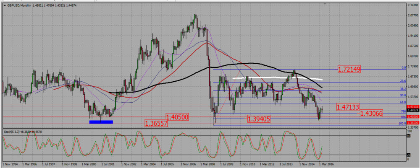This screenshot has width=420, height=168.
Task: Click the 1.44974 current price tag on axis
Action: pyautogui.click(x=412, y=110)
